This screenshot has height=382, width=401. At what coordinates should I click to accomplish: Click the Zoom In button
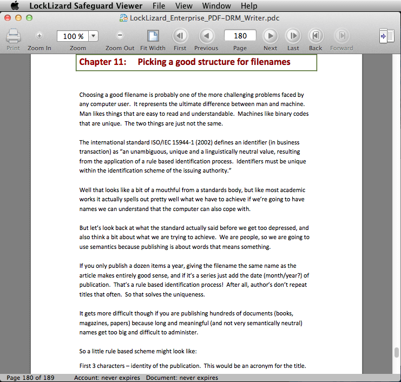(39, 36)
